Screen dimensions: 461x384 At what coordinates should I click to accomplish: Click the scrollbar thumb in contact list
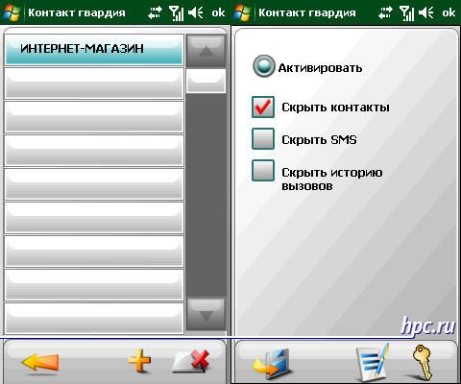point(206,81)
